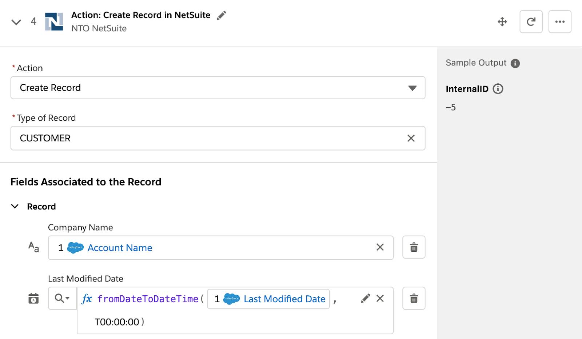Click the T00:00:00 value in the formula
This screenshot has width=582, height=339.
117,322
